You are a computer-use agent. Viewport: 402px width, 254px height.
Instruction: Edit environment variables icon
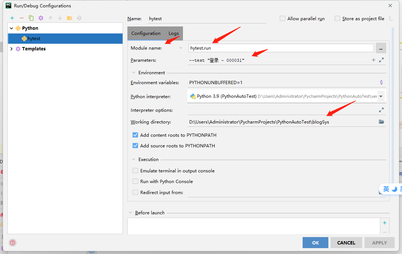381,82
